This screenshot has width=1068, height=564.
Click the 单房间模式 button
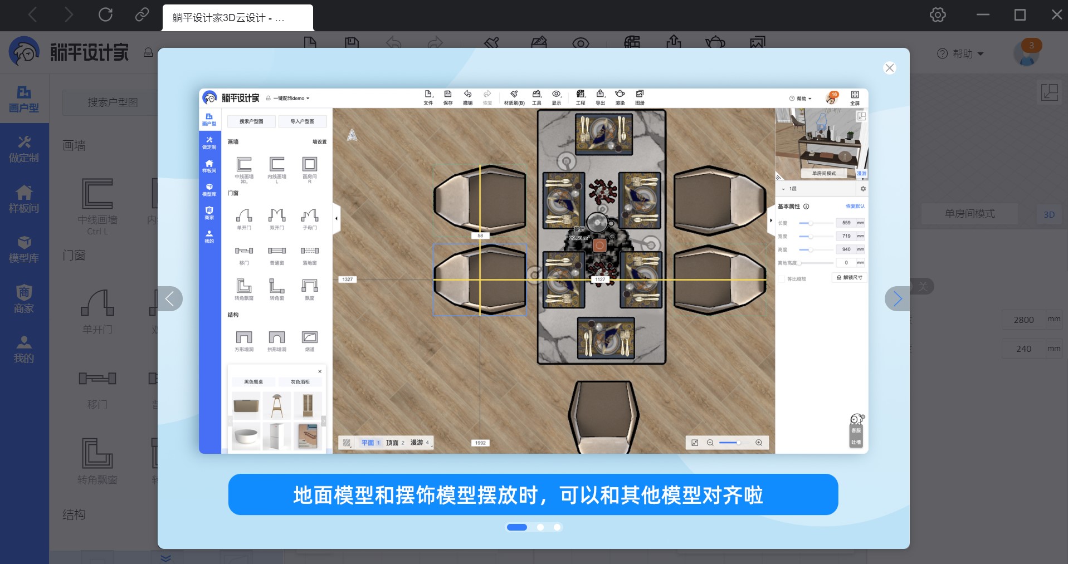(969, 214)
